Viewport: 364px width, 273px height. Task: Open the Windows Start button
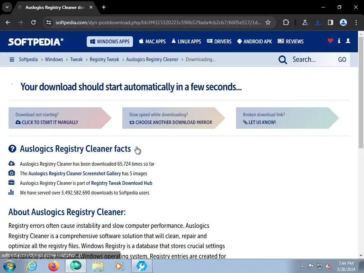(x=10, y=266)
